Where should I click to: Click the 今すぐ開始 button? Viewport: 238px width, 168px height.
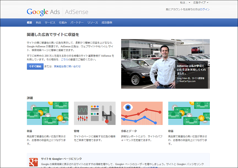coord(35,66)
